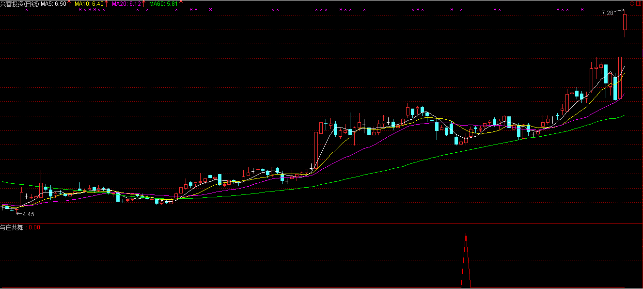Click the 7.28 high price label
This screenshot has width=643, height=289.
pos(607,14)
